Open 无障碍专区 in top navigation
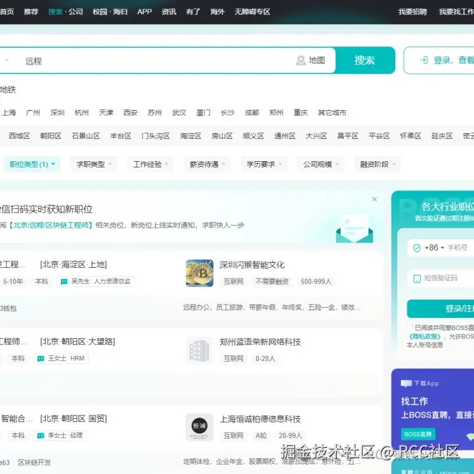This screenshot has height=474, width=474. [253, 12]
